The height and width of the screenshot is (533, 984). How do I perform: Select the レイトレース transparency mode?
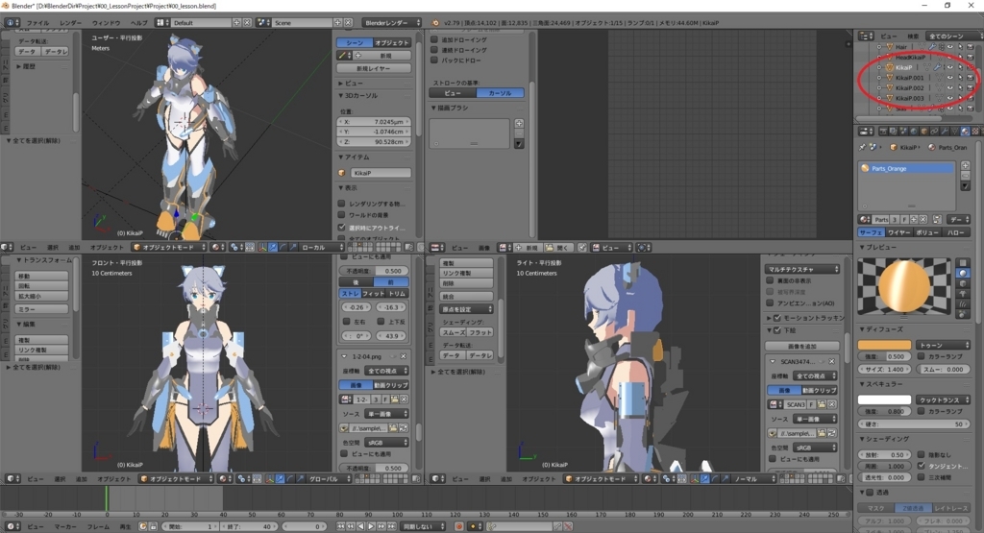click(951, 509)
